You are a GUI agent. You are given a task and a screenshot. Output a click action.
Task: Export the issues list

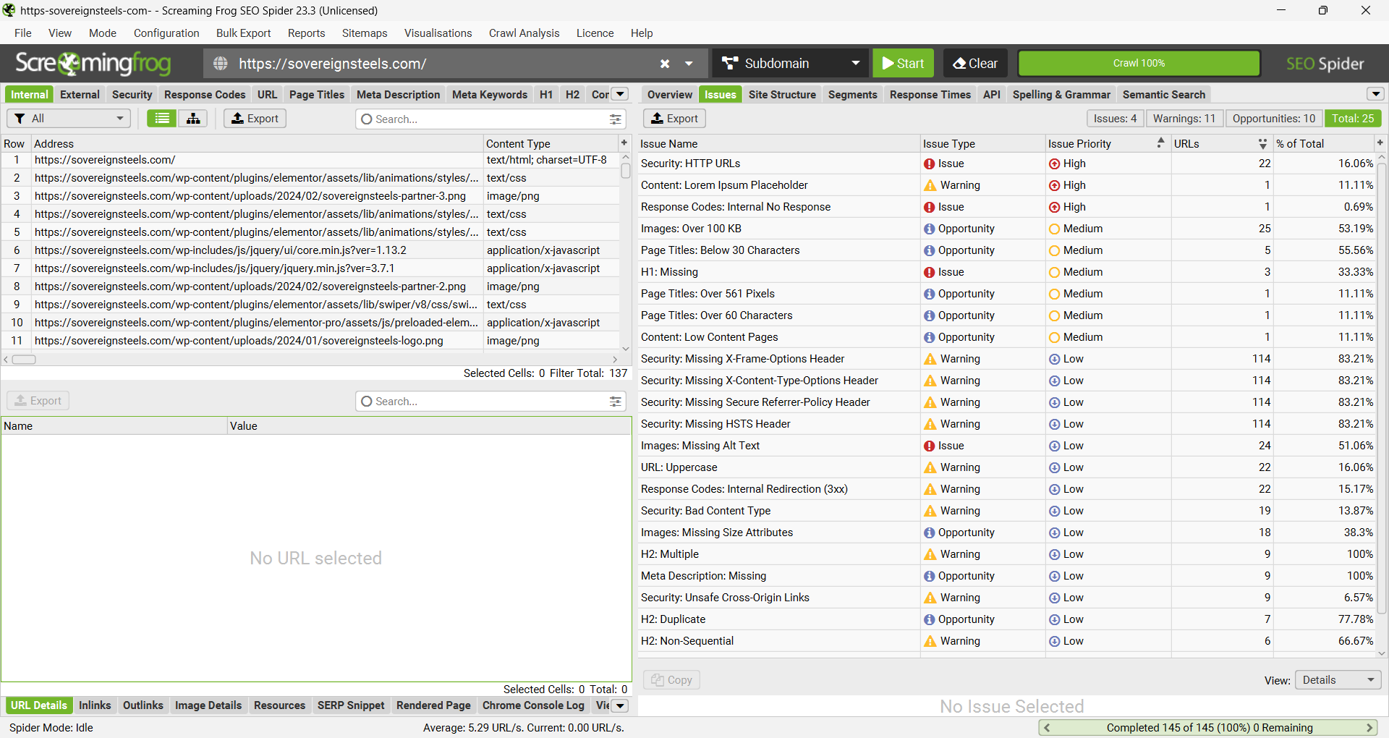pos(674,119)
